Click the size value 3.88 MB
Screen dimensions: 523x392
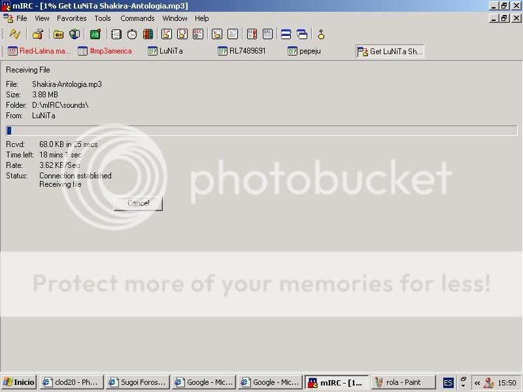[x=45, y=95]
